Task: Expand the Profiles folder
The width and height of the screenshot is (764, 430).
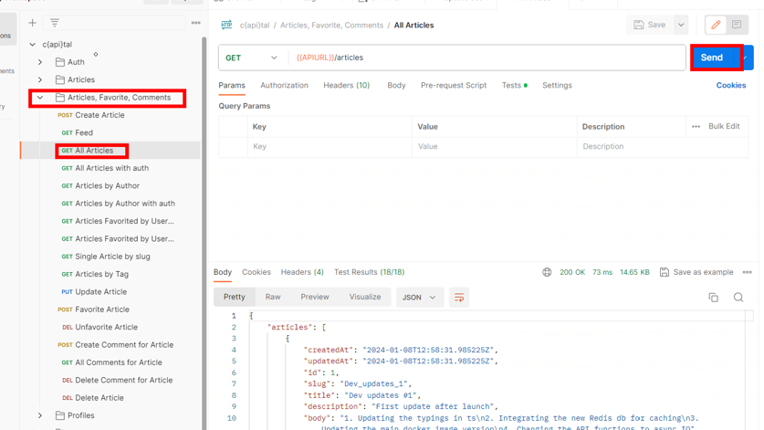Action: click(40, 415)
